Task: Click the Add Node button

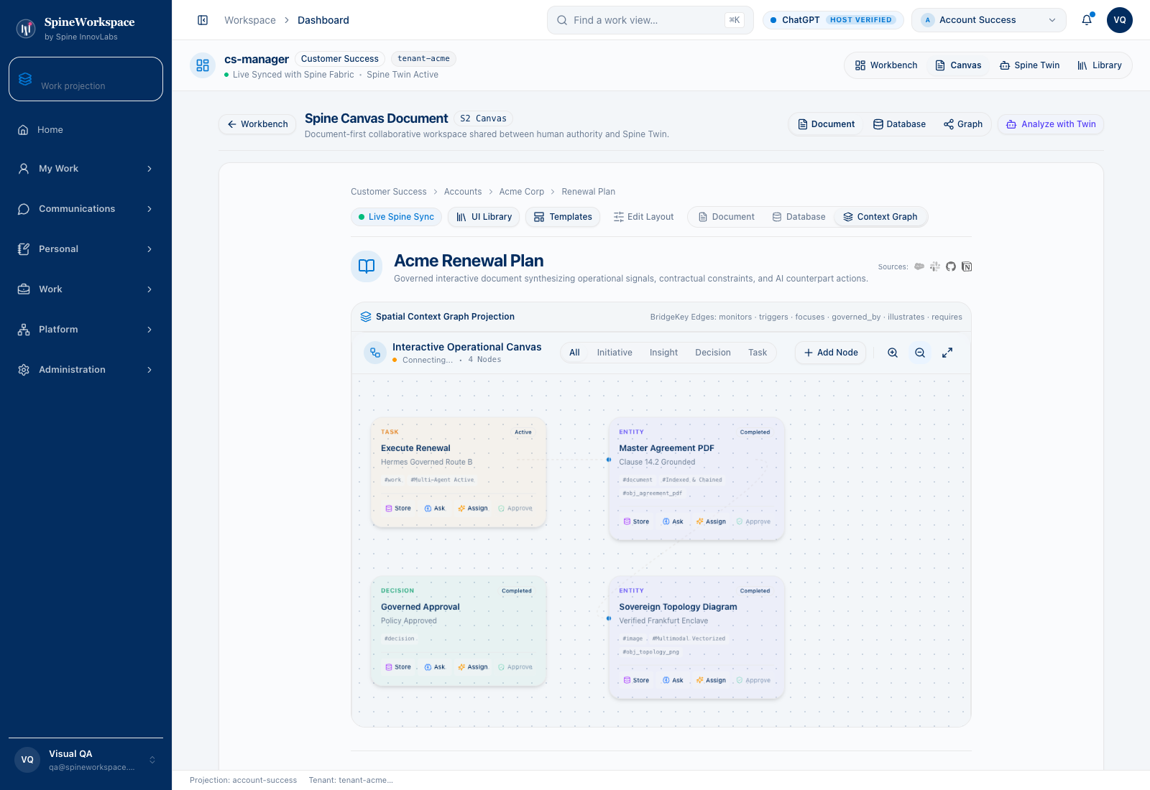Action: (831, 353)
